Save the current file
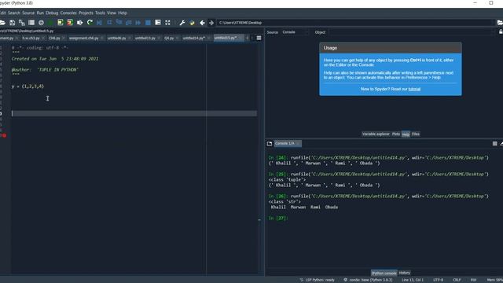The image size is (503, 283). [x=13, y=23]
